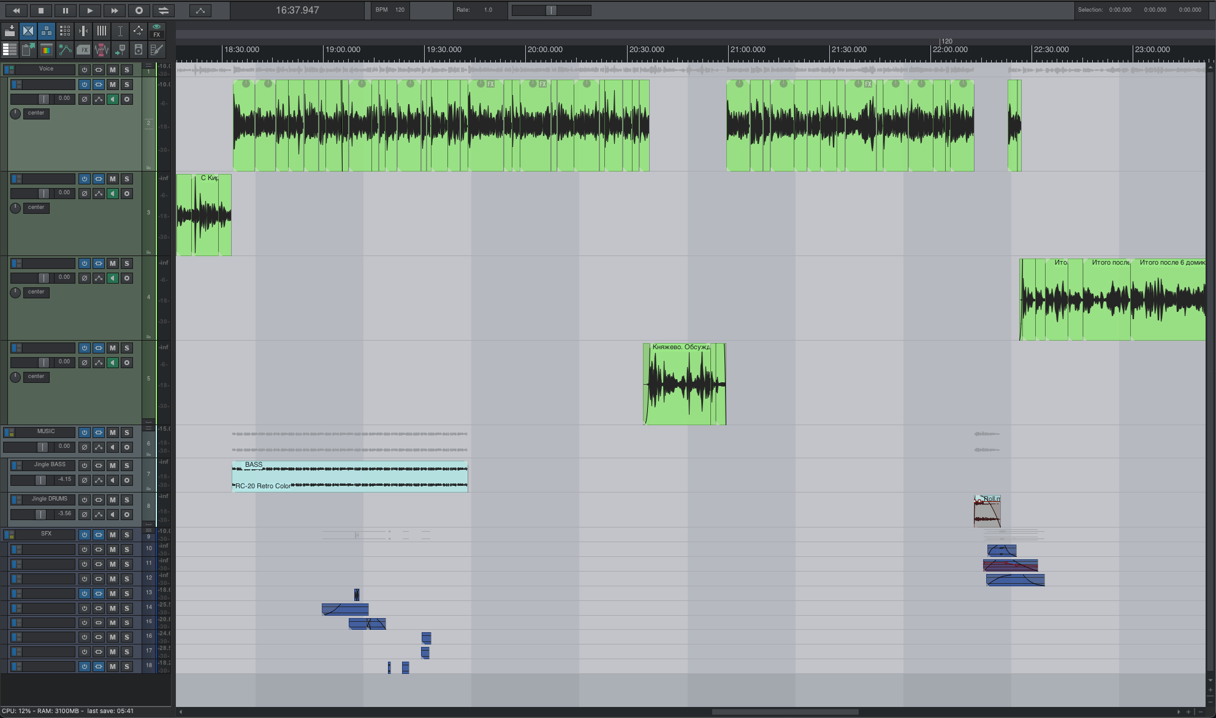Click the gray FX tag toolbar icon
The image size is (1216, 718).
(83, 50)
